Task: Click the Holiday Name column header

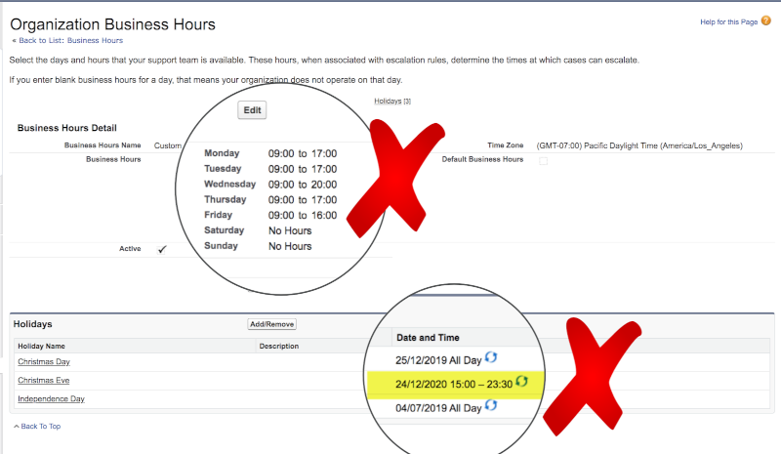Action: 42,346
